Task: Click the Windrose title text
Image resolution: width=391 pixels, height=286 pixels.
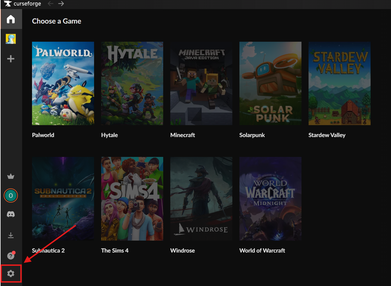Action: pyautogui.click(x=182, y=251)
